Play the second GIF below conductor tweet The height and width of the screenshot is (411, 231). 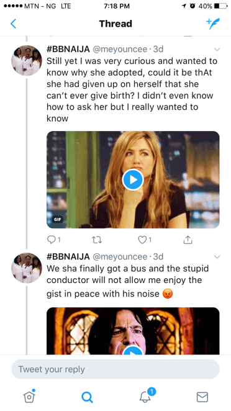click(x=133, y=331)
